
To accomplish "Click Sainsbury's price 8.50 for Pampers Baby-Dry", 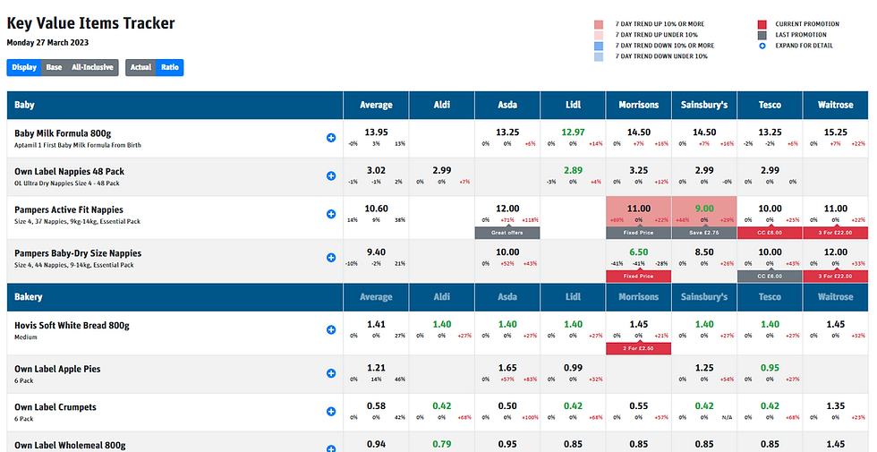I will click(x=704, y=252).
